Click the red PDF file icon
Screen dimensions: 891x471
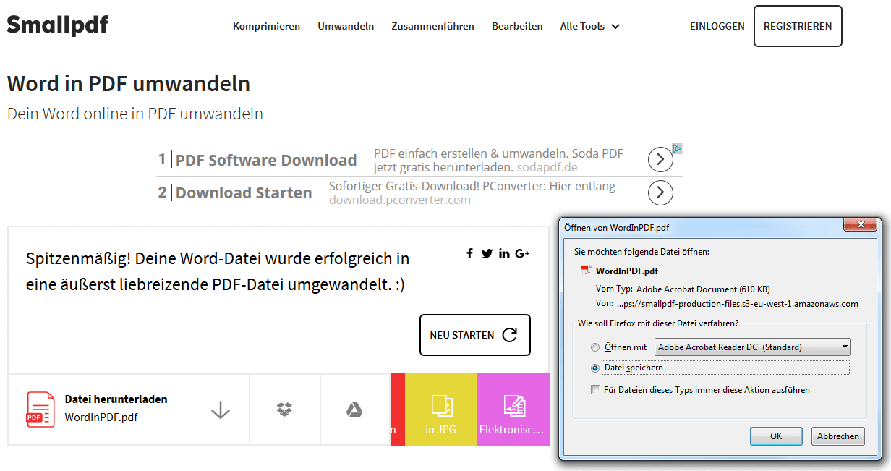(40, 410)
